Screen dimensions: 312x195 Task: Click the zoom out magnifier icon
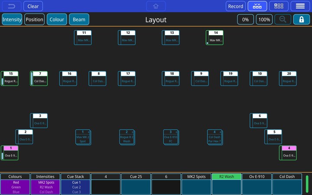pyautogui.click(x=283, y=19)
